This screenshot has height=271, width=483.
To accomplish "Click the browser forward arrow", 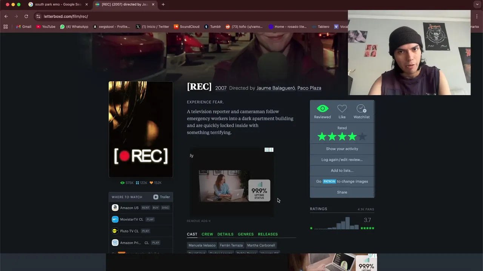I will tap(16, 17).
